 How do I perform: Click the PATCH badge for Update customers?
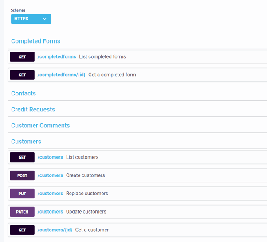[22, 212]
